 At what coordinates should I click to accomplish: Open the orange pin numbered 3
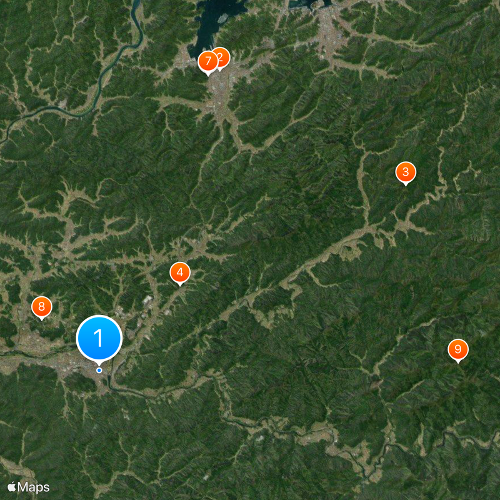coord(406,172)
